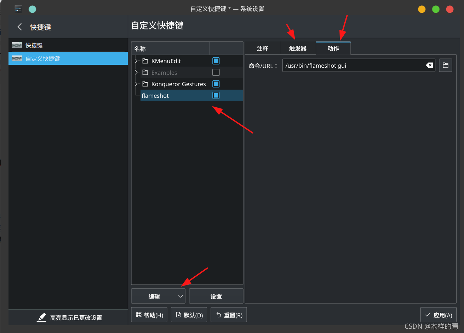Click the orange minimize window button
The width and height of the screenshot is (464, 333).
click(x=422, y=9)
